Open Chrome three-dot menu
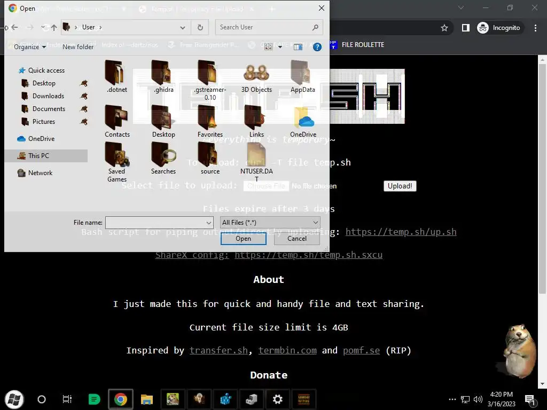This screenshot has height=410, width=547. [535, 28]
